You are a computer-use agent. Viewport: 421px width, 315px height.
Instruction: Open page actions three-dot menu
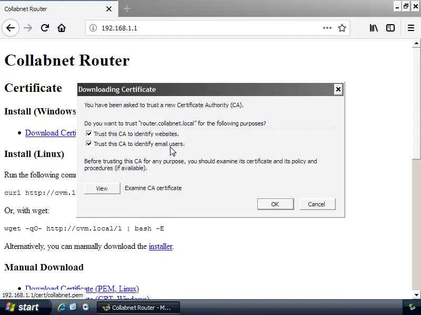(327, 28)
